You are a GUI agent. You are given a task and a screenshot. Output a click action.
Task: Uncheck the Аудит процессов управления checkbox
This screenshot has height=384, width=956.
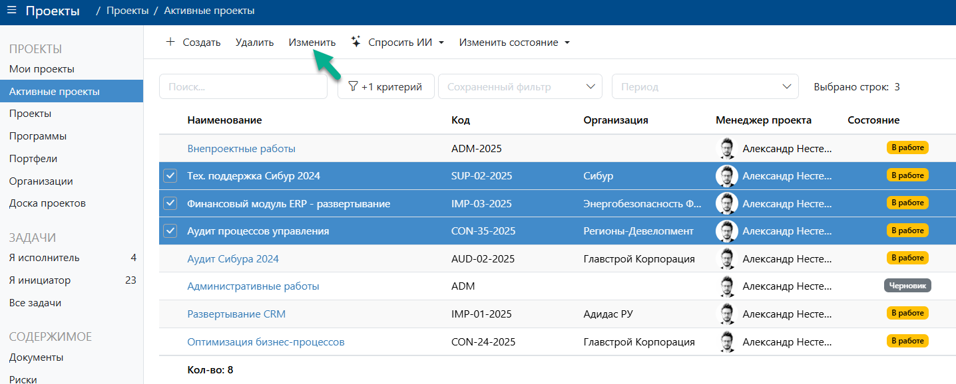click(x=170, y=231)
